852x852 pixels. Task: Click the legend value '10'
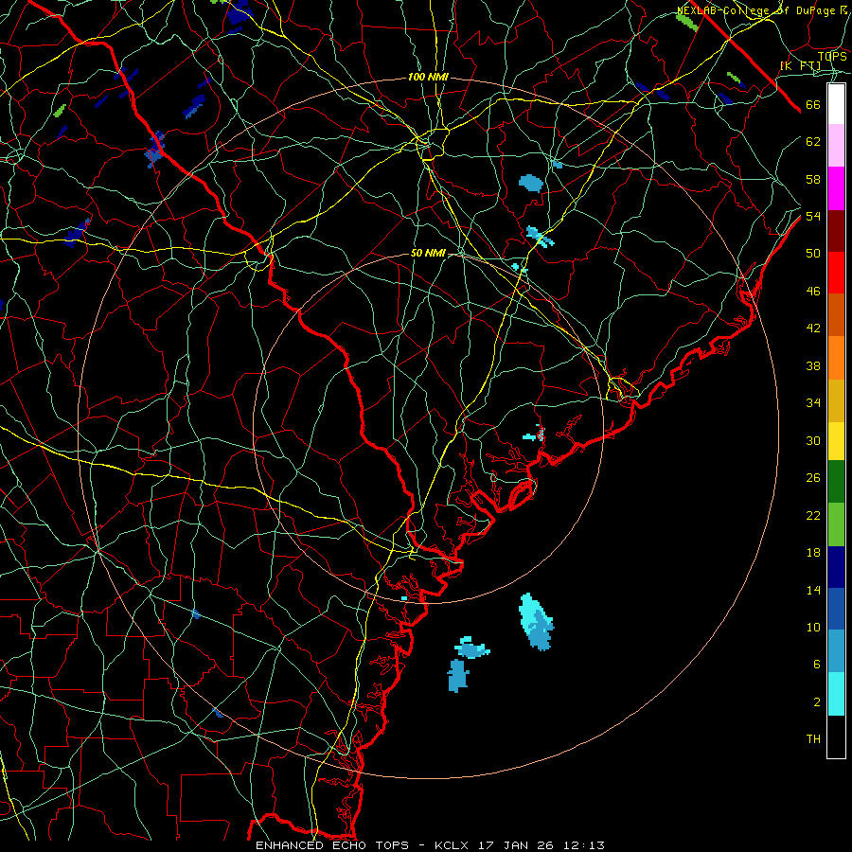(x=813, y=627)
